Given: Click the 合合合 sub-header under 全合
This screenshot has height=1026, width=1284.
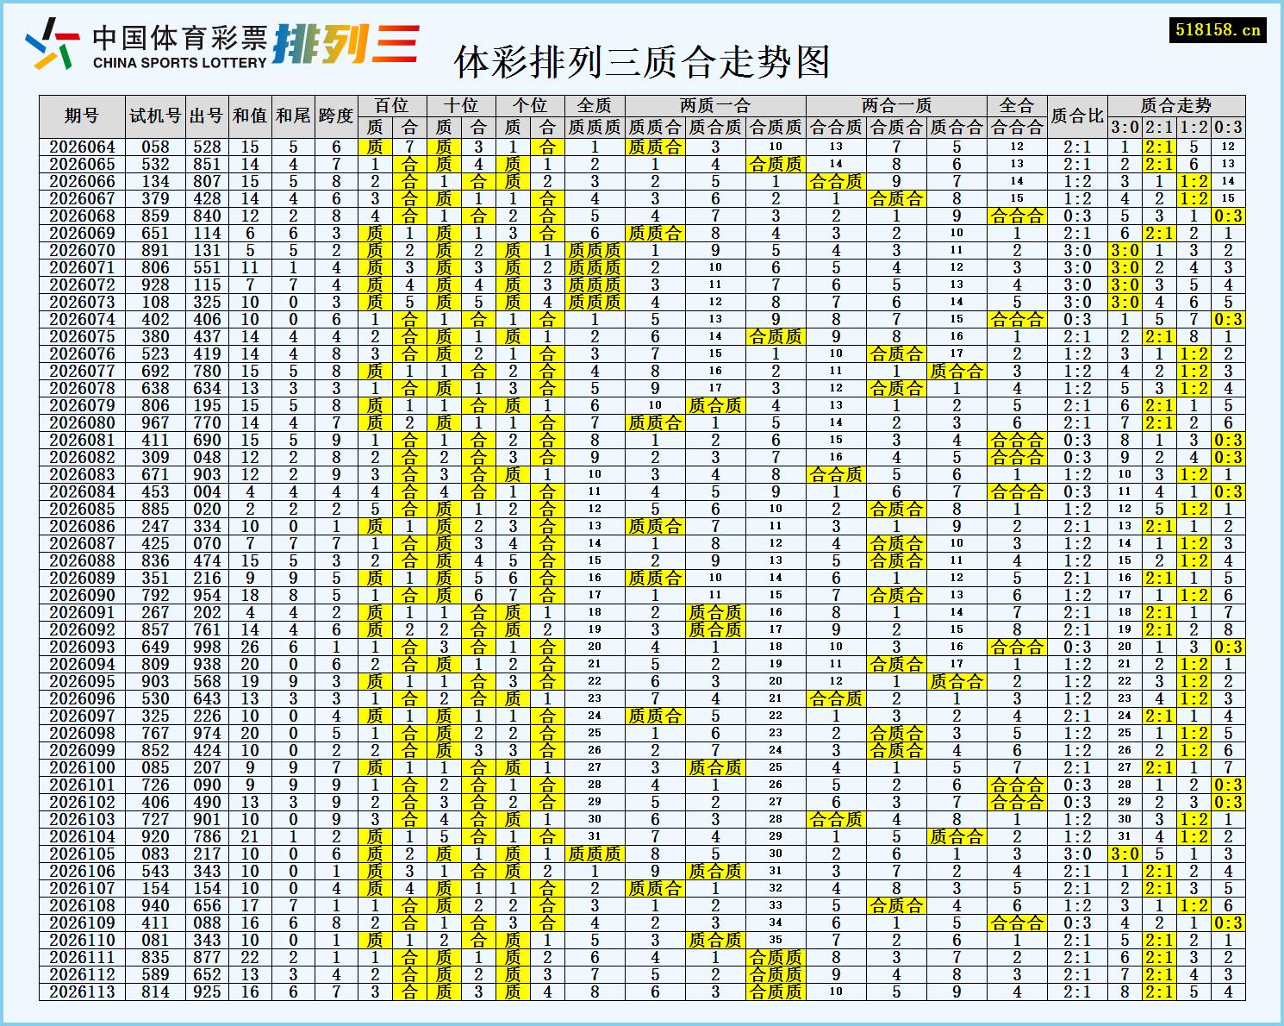Looking at the screenshot, I should 1017,127.
